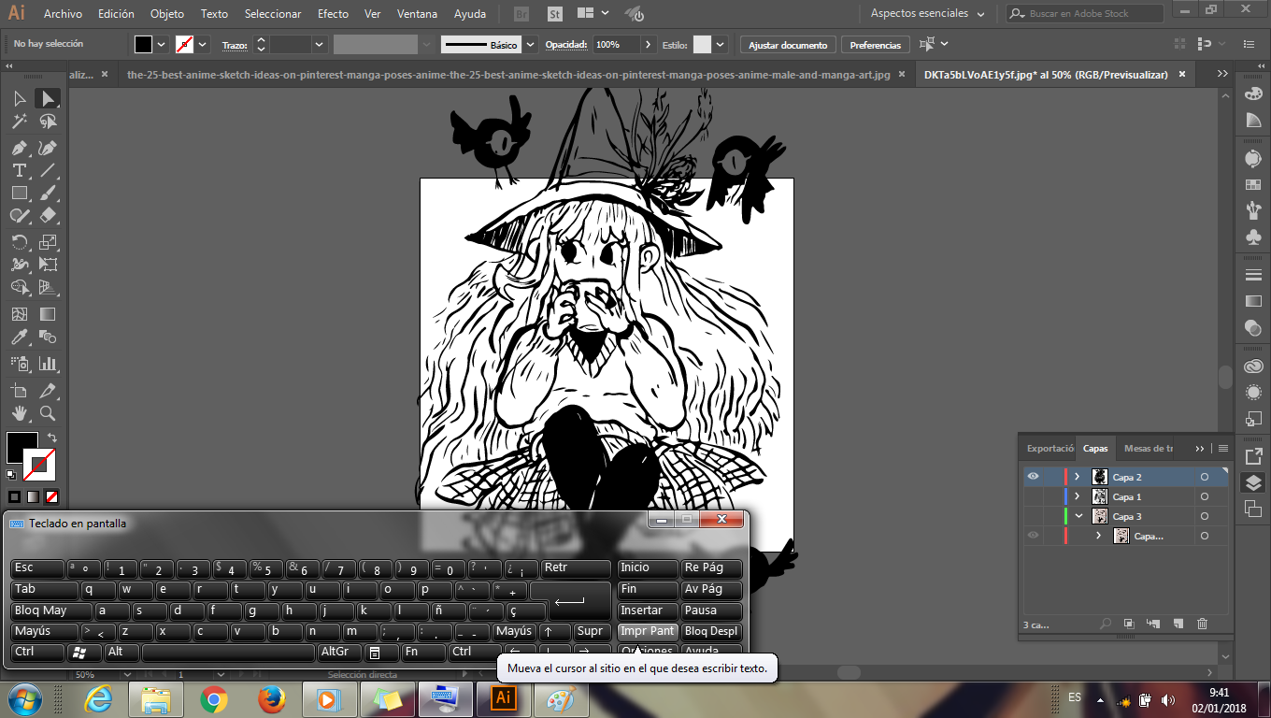This screenshot has height=718, width=1271.
Task: Expand Capa 2 layer contents
Action: click(1078, 477)
